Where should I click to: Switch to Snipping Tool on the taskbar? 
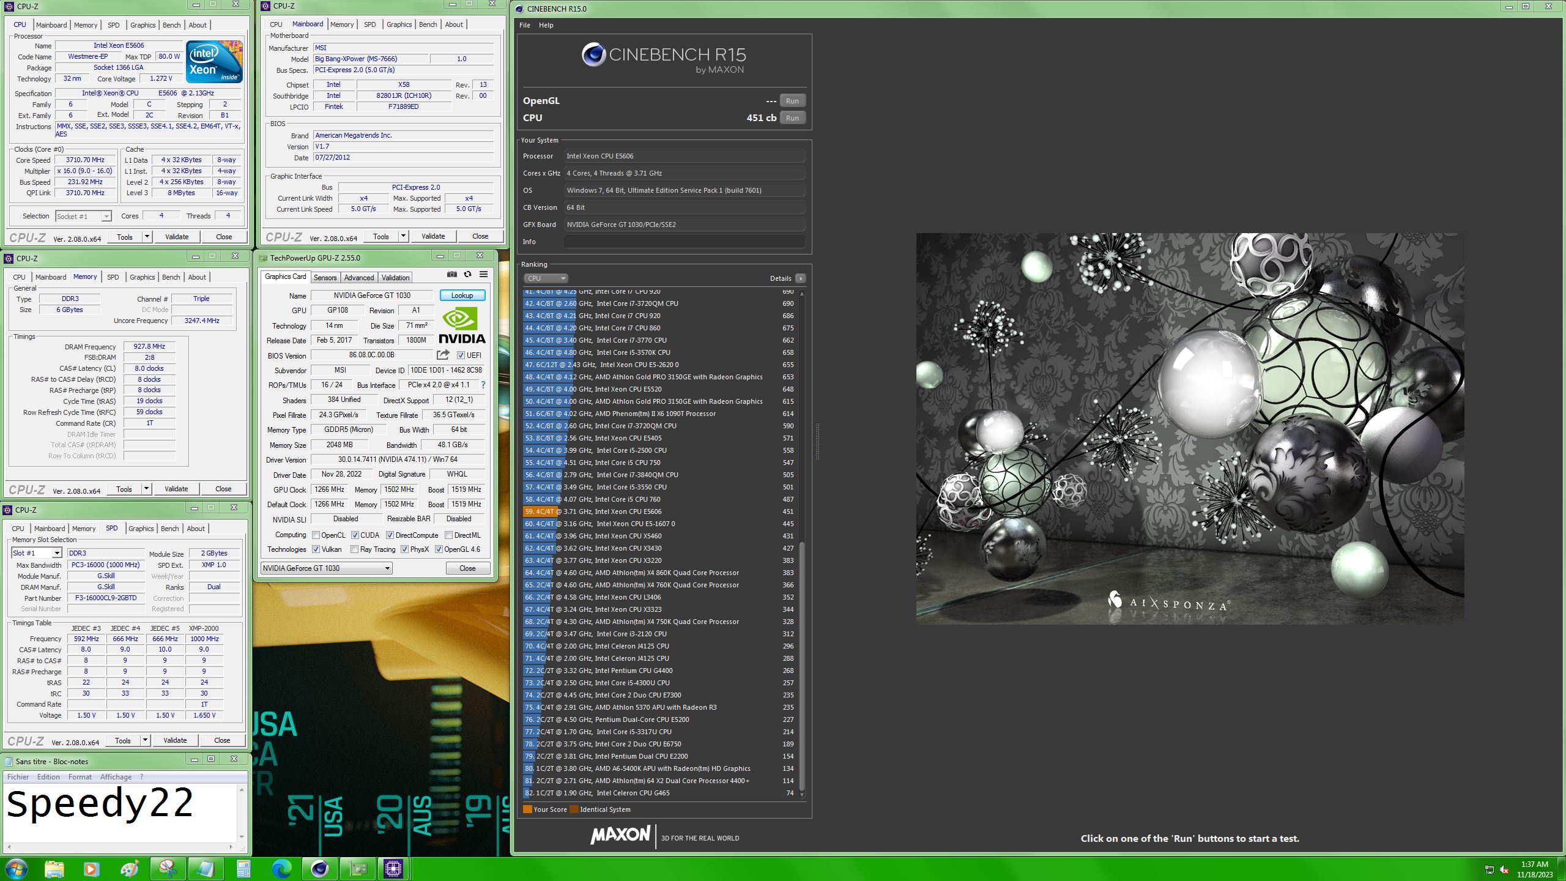tap(168, 869)
